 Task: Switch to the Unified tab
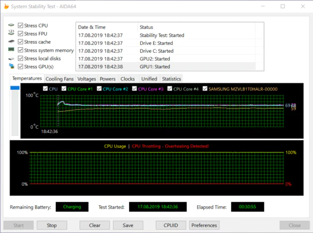tap(149, 79)
